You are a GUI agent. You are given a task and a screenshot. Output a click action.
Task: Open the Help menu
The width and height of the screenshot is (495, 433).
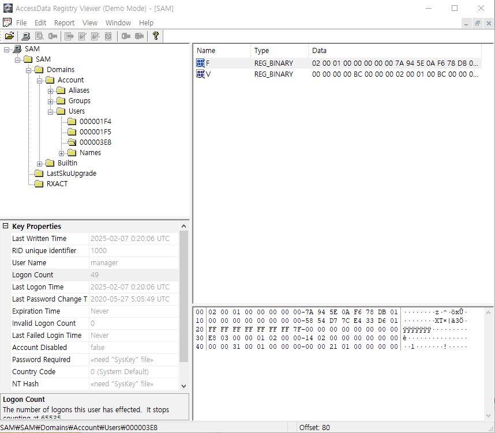[x=146, y=22]
